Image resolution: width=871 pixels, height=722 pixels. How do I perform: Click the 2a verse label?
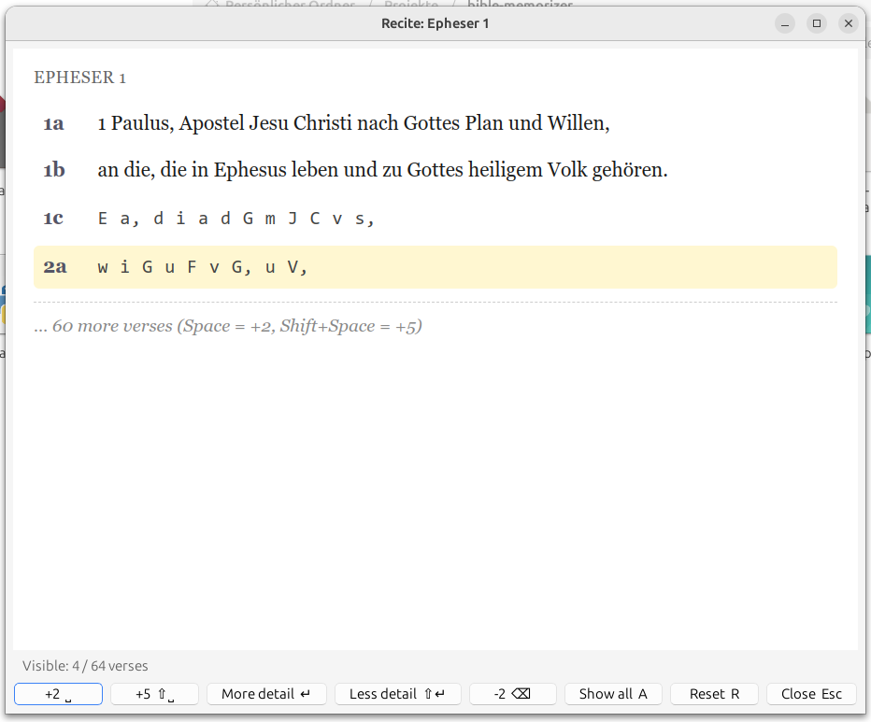pos(55,267)
